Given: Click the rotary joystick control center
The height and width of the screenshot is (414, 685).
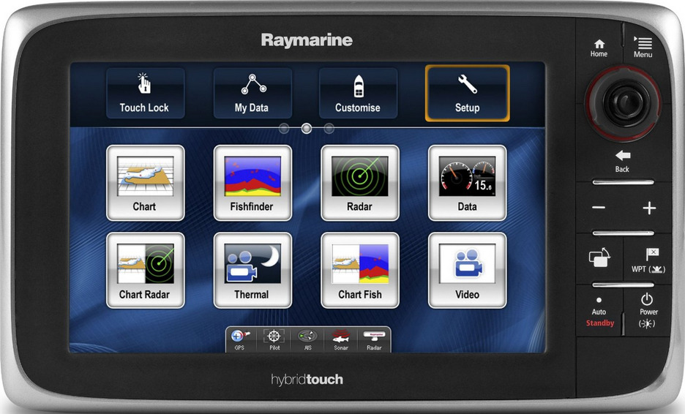Looking at the screenshot, I should point(623,102).
